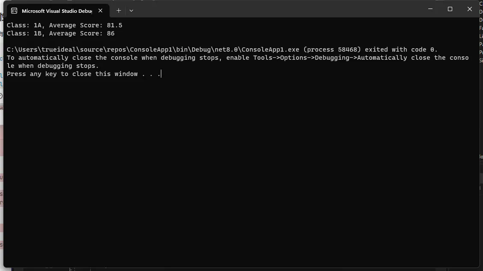Image resolution: width=483 pixels, height=271 pixels.
Task: Maximize the debug console window
Action: pyautogui.click(x=450, y=9)
